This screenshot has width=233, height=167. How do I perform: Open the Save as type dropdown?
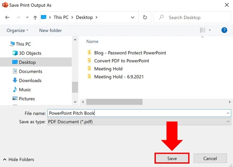[139, 121]
